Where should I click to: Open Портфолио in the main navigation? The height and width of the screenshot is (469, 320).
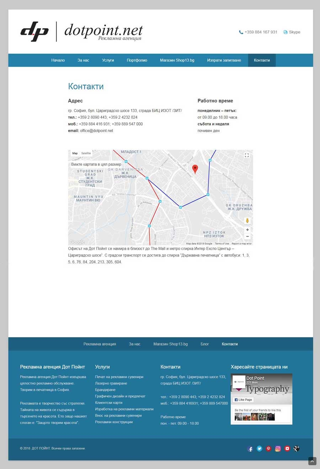(x=137, y=60)
